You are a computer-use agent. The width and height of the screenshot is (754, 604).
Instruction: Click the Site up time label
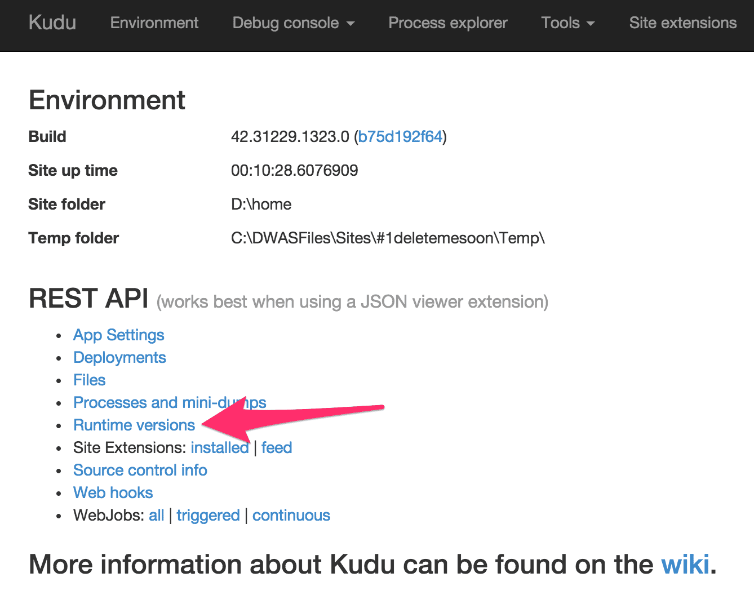[x=73, y=171]
